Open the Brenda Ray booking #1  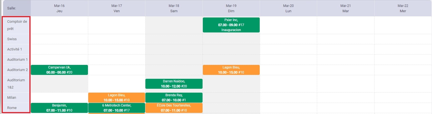point(174,98)
